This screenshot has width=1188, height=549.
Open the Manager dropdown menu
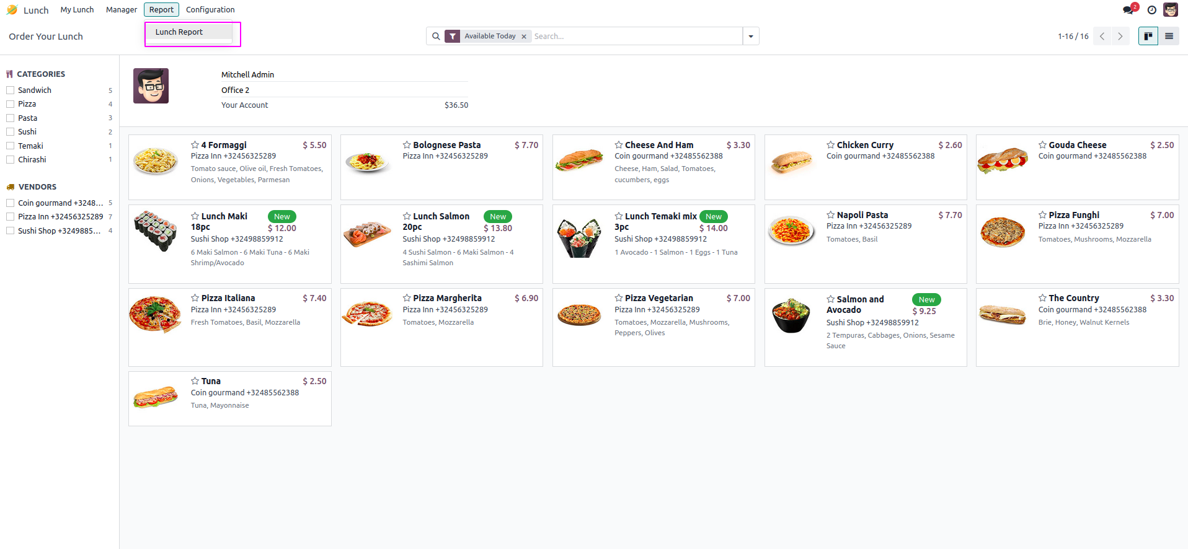122,10
